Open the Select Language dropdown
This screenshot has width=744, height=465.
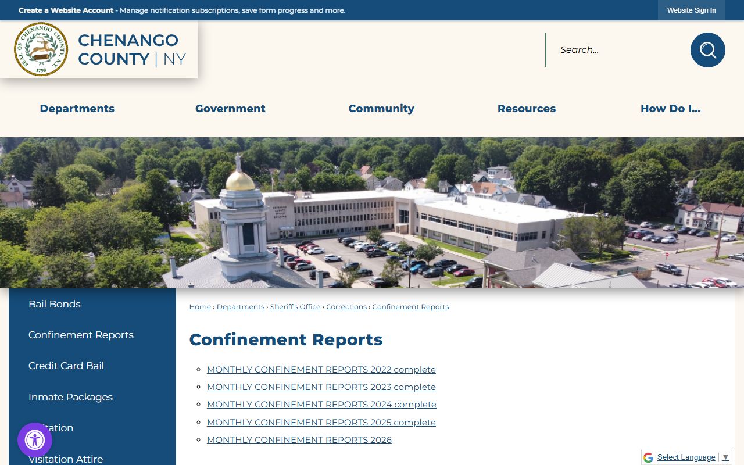click(693, 457)
